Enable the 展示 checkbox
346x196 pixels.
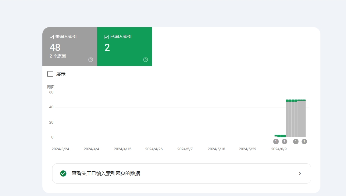50,74
